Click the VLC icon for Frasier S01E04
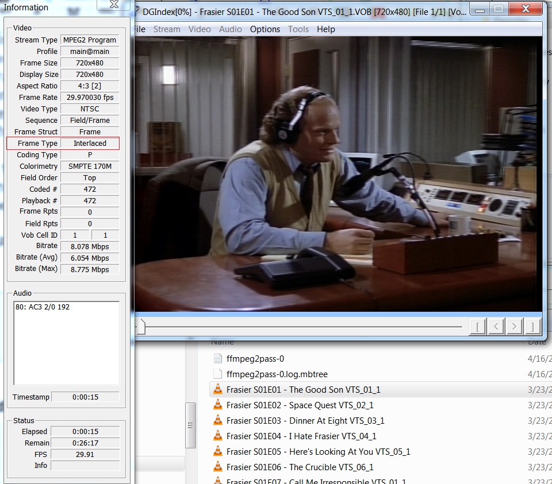552x484 pixels. tap(218, 436)
